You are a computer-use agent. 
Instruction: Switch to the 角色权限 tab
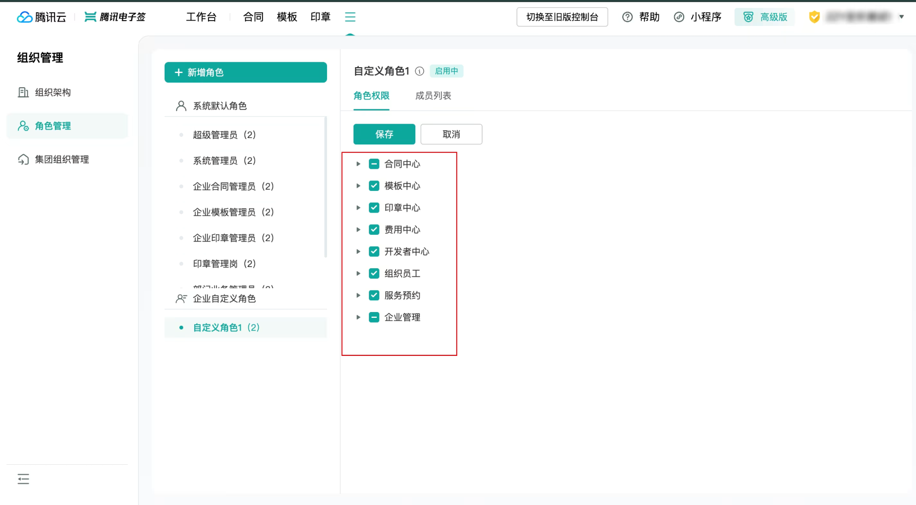tap(371, 96)
